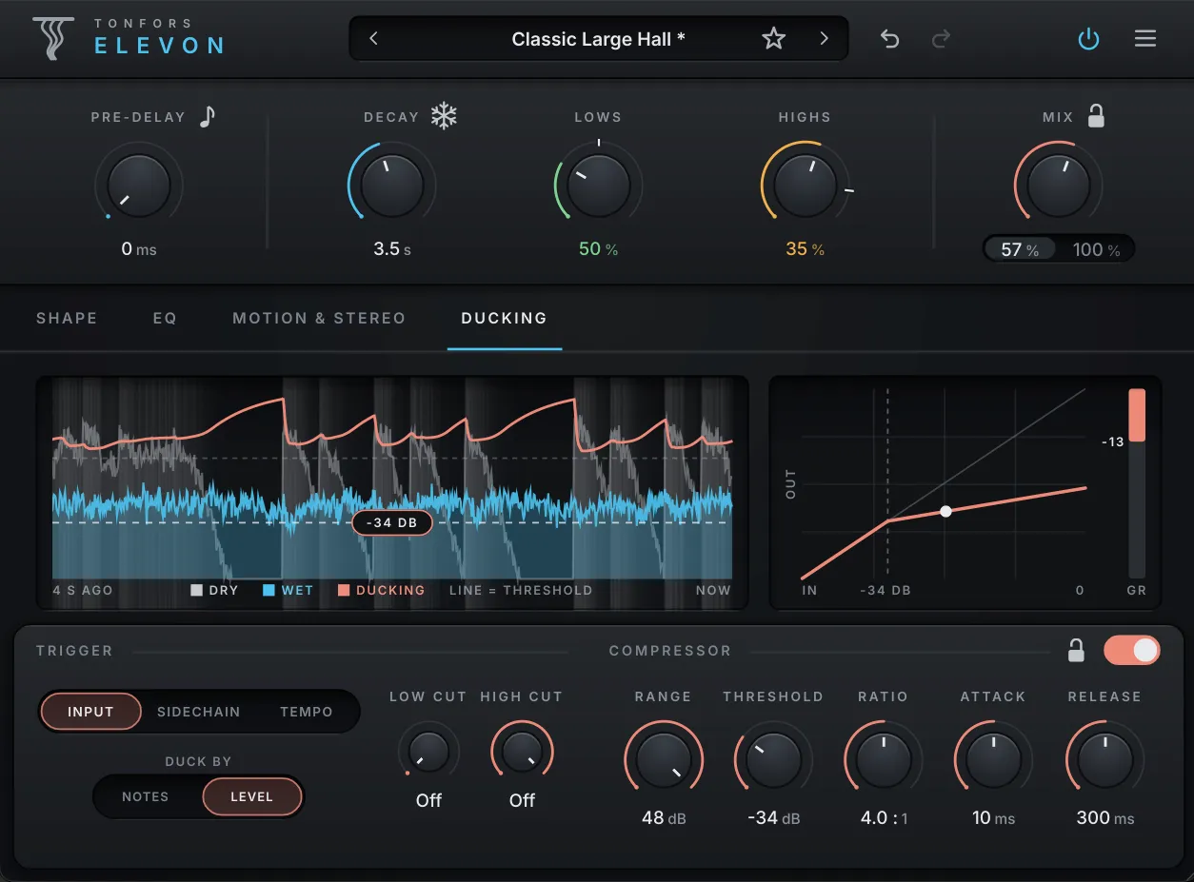This screenshot has width=1194, height=882.
Task: Click the Mix knob
Action: 1058,186
